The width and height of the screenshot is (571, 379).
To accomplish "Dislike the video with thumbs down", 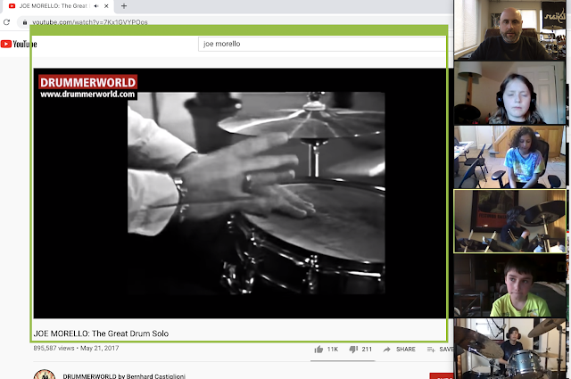I will [360, 350].
